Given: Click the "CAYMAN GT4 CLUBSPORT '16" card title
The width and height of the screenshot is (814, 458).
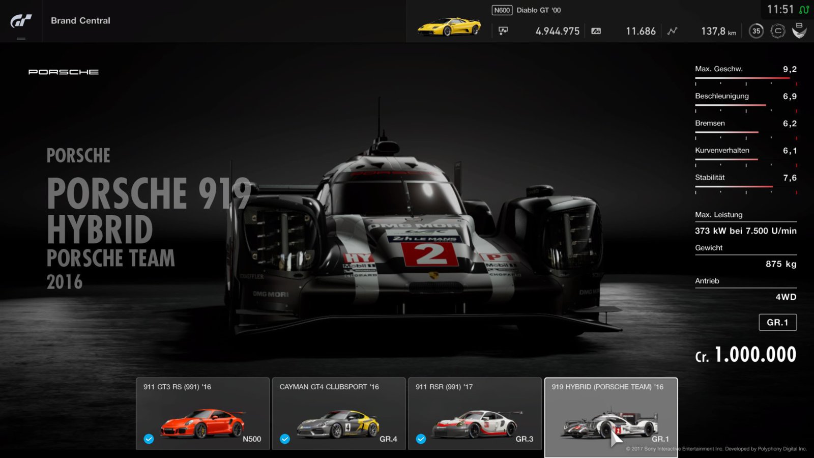Looking at the screenshot, I should [329, 387].
